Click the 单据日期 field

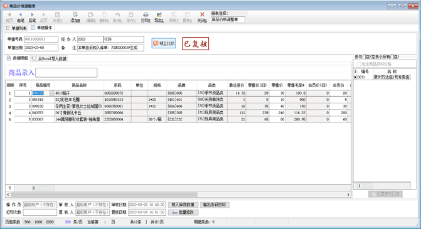tap(41, 48)
